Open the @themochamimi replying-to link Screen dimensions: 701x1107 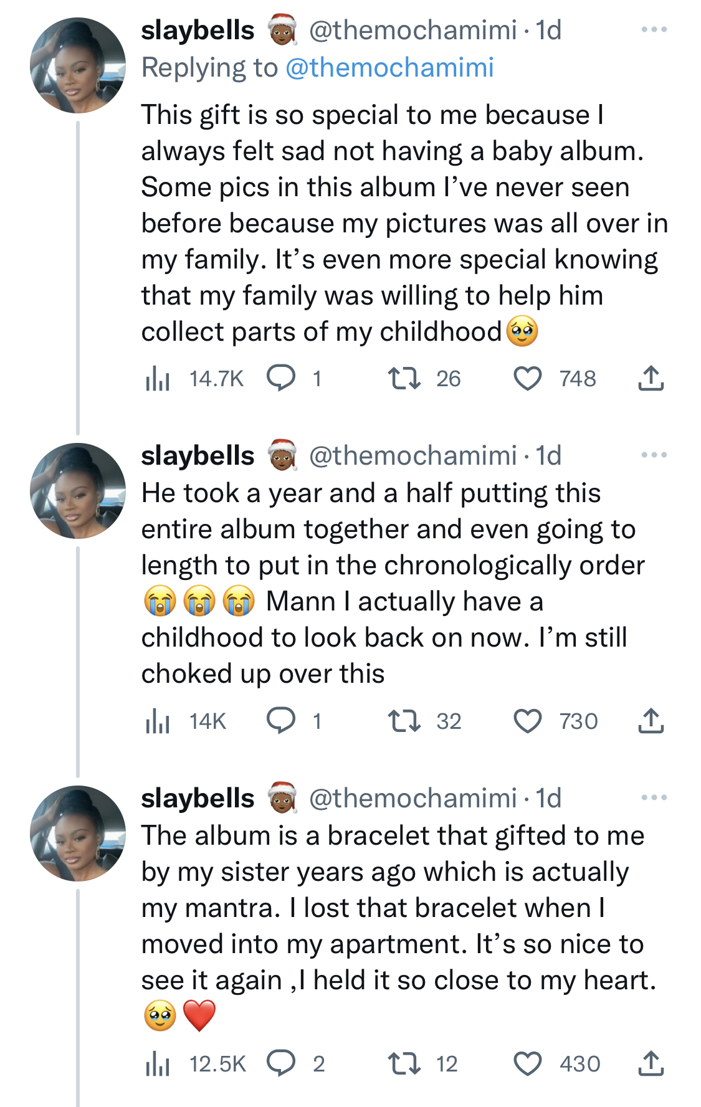[x=389, y=68]
